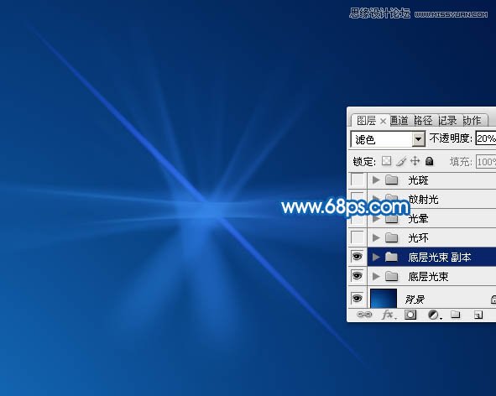Click the link layers icon
Viewport: 496px width, 396px height.
[x=364, y=315]
